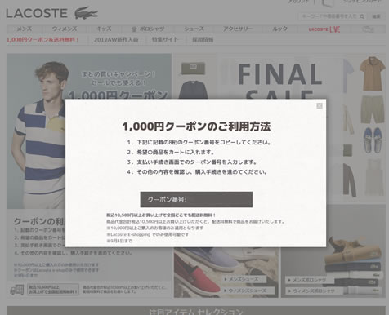Screen dimensions: 389x315
Task: Click step 2 text 希望の商品をカートに入れます
Action: pos(171,153)
